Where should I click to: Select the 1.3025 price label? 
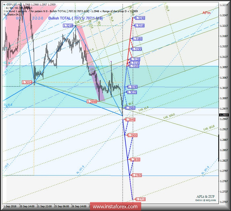[x=132, y=92]
